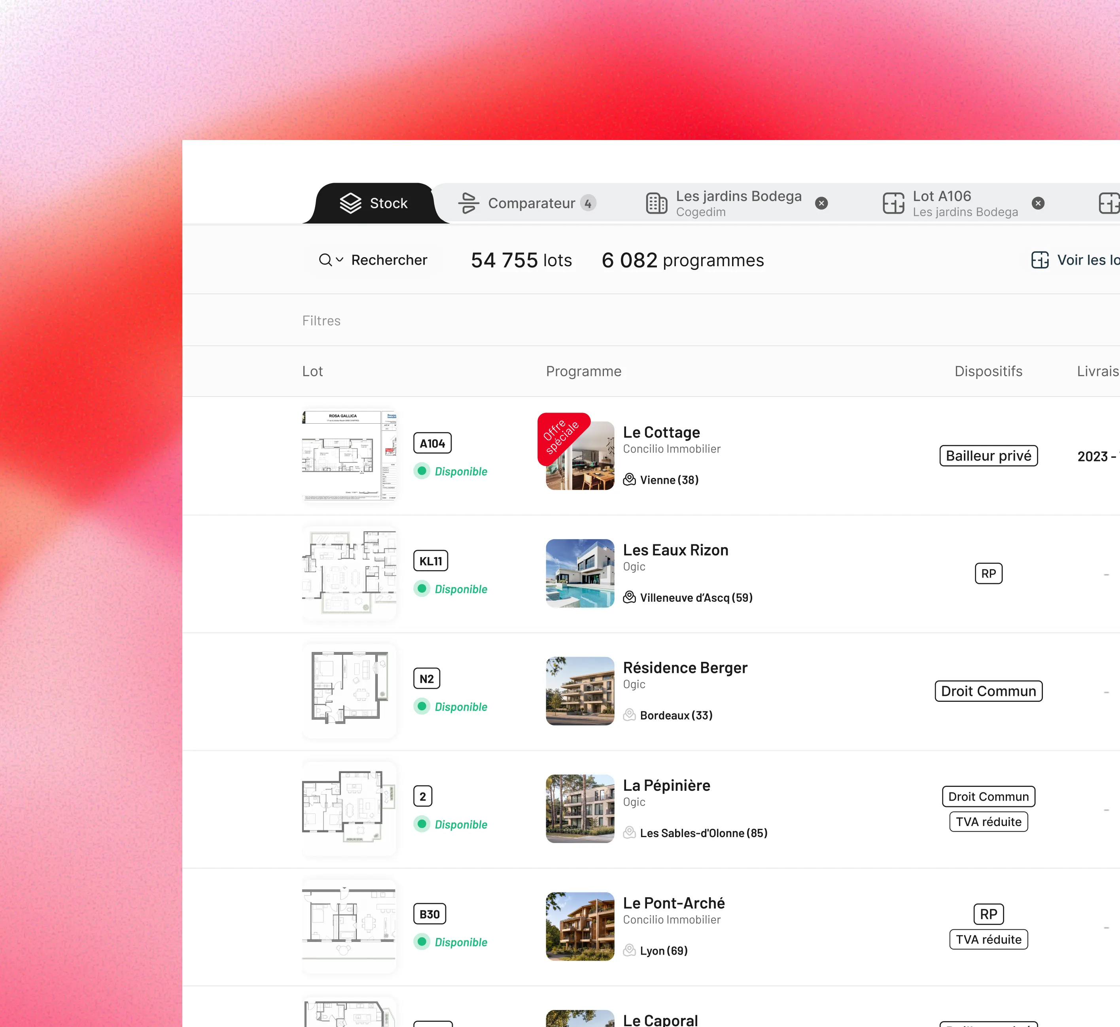This screenshot has height=1027, width=1120.
Task: Open the Le Cottage programme title
Action: coord(661,432)
